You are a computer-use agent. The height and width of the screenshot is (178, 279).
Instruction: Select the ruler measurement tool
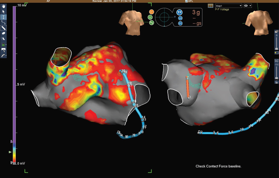click(3, 28)
